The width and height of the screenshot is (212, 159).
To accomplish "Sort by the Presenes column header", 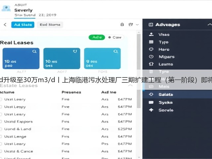I will (71, 92).
